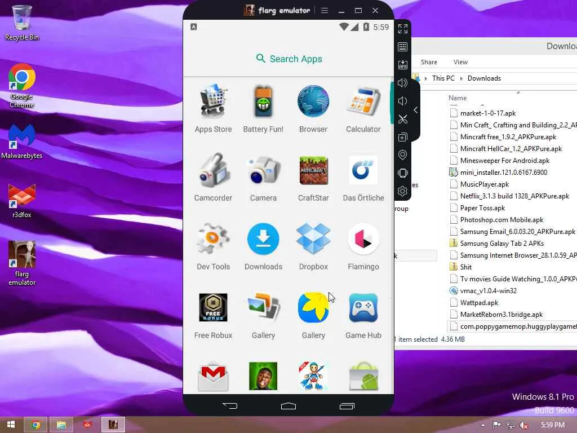The height and width of the screenshot is (433, 577).
Task: Select mini_installer.121.0.6167.6900 file
Action: pyautogui.click(x=498, y=173)
